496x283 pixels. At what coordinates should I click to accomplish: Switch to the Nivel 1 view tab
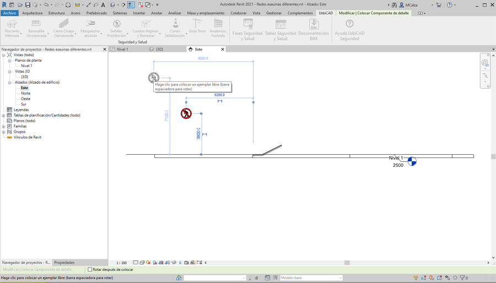(122, 49)
